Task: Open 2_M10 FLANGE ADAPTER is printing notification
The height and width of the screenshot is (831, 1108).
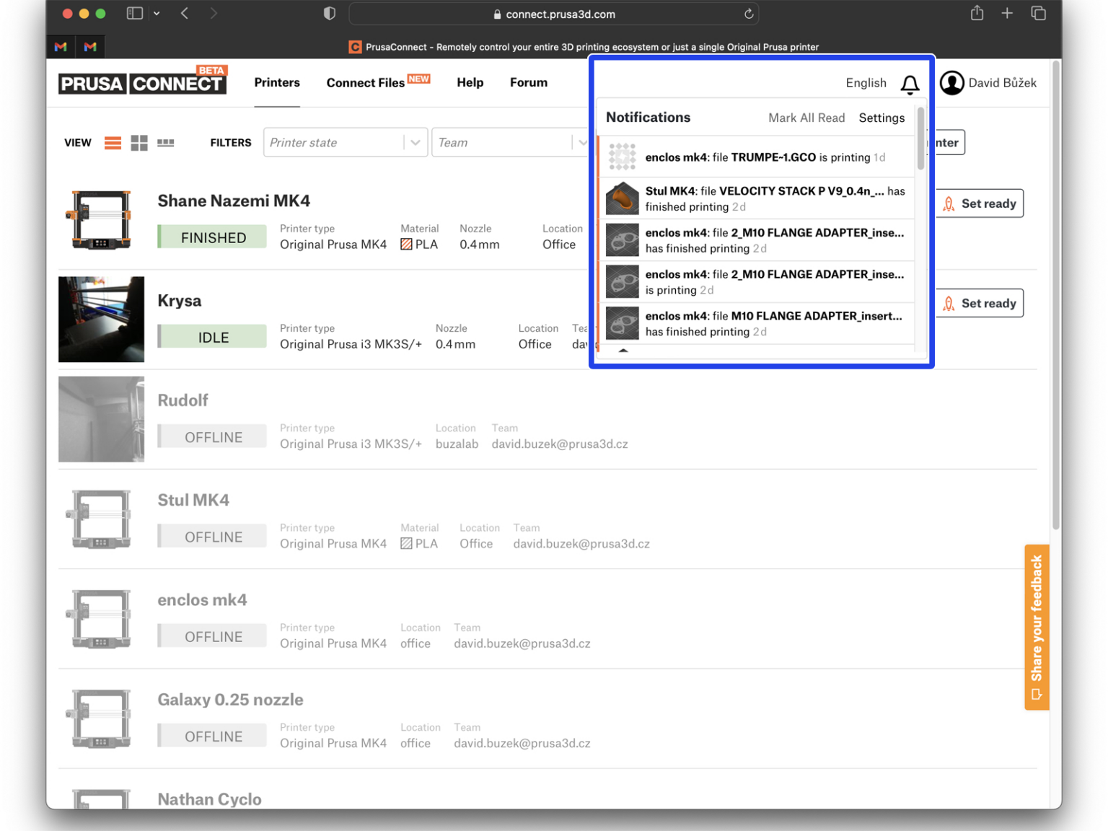Action: pyautogui.click(x=757, y=282)
